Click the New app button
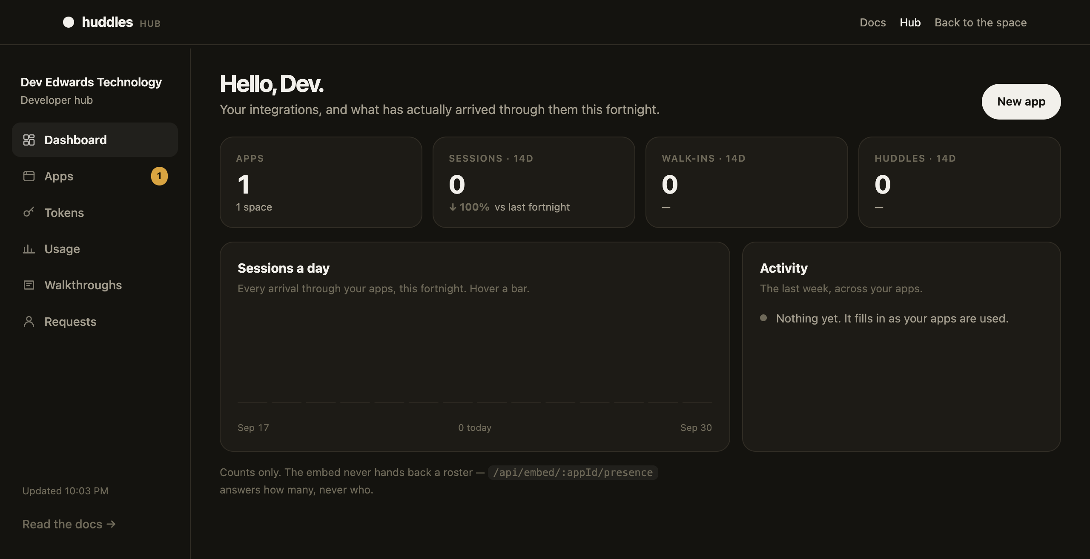This screenshot has height=559, width=1090. (x=1021, y=102)
